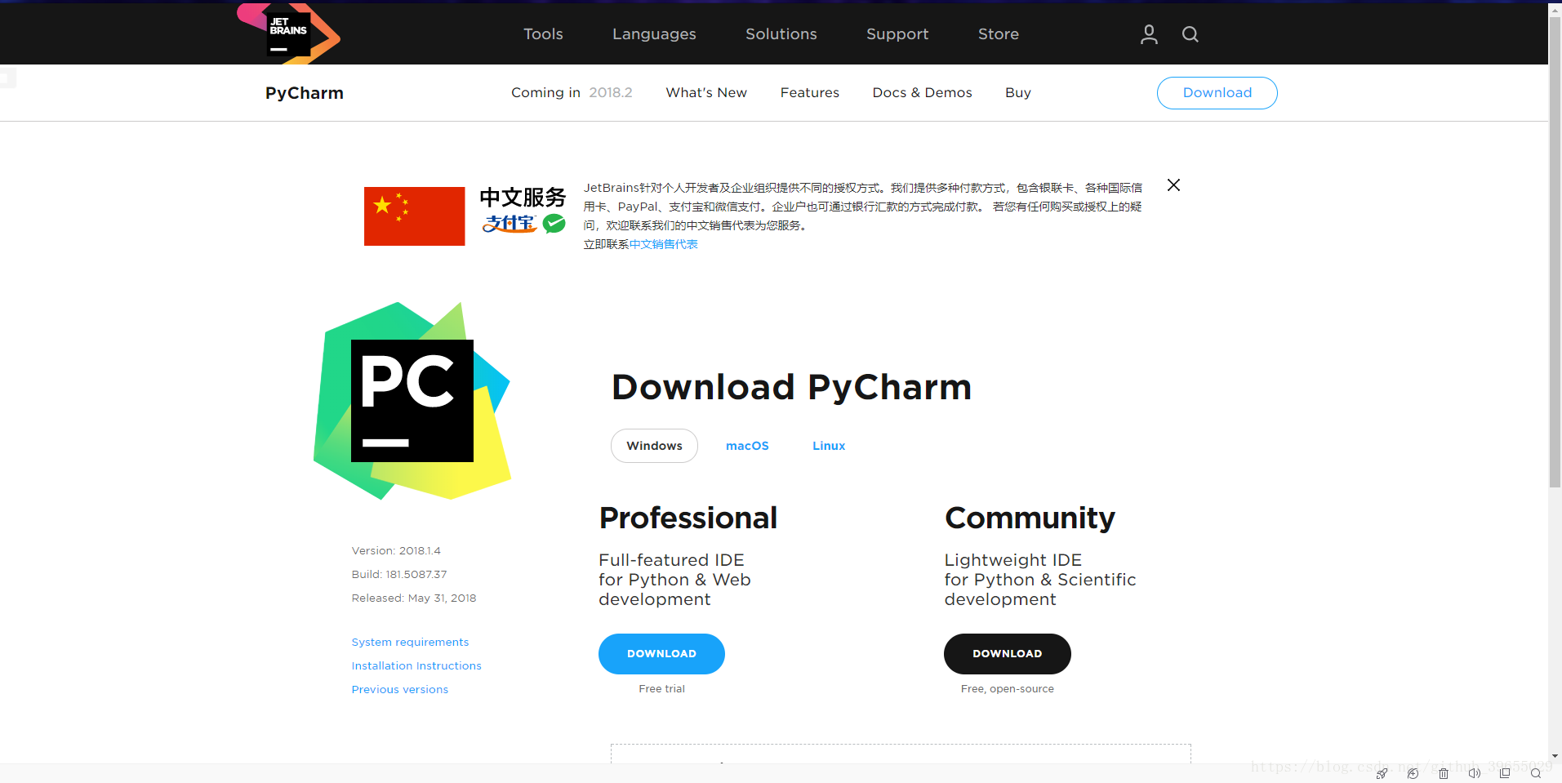Click the windows-overlap icon in status bar
This screenshot has width=1562, height=783.
(1505, 773)
